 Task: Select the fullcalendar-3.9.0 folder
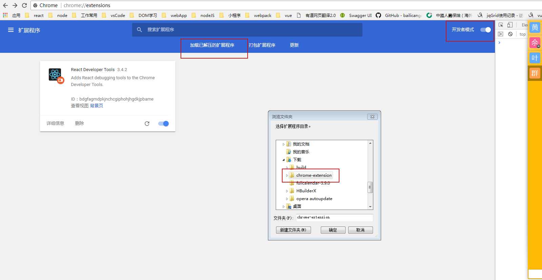click(313, 183)
